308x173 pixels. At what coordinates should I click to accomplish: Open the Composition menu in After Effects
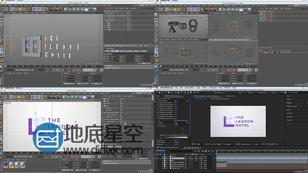[x=190, y=88]
